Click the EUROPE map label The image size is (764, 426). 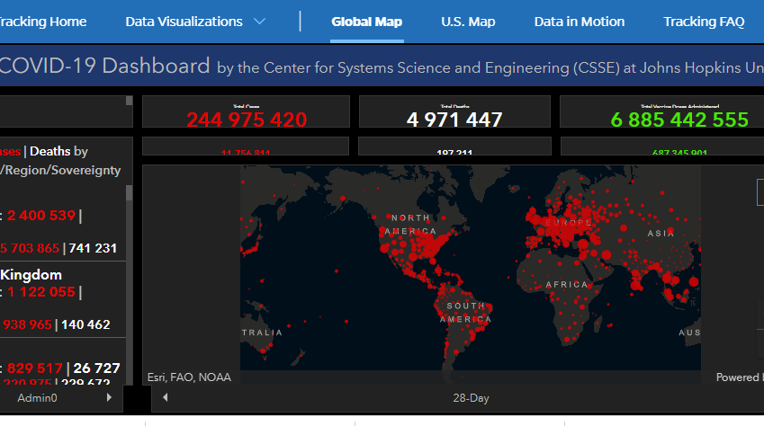click(x=569, y=223)
